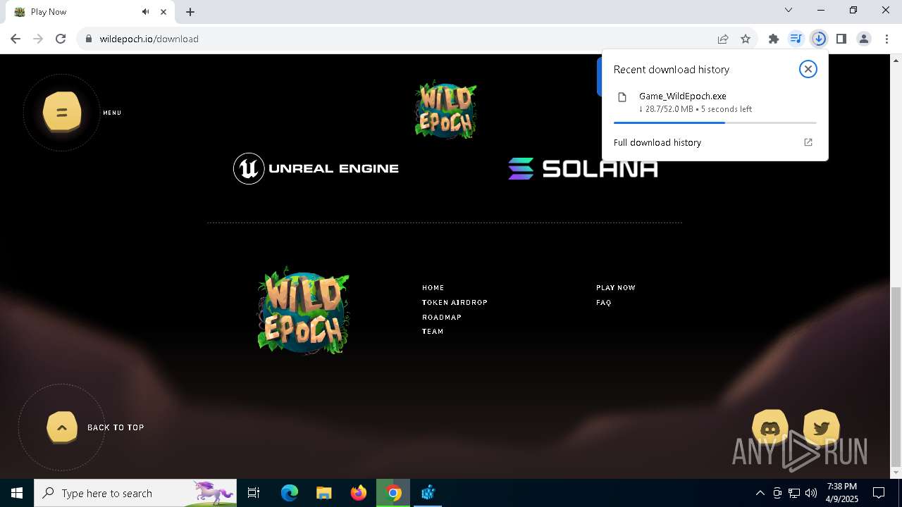Viewport: 902px width, 507px height.
Task: Open the ROADMAP footer link
Action: coord(442,317)
